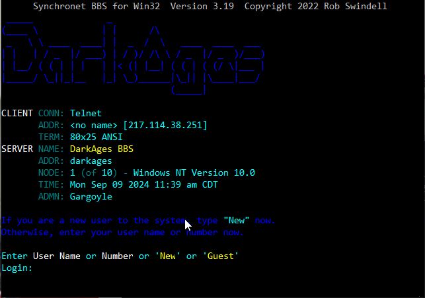Click 'Copyright 2022 Rob Swindell' text
Screen dimensions: 425x298
tap(316, 6)
